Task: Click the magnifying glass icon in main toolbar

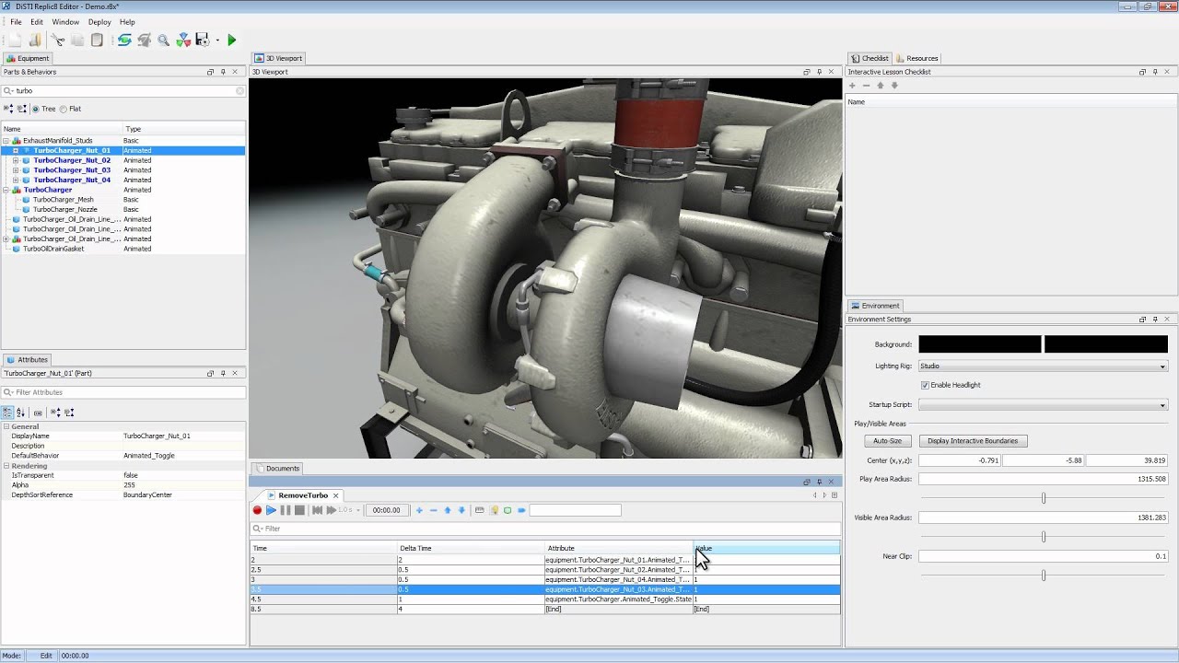Action: pyautogui.click(x=163, y=41)
